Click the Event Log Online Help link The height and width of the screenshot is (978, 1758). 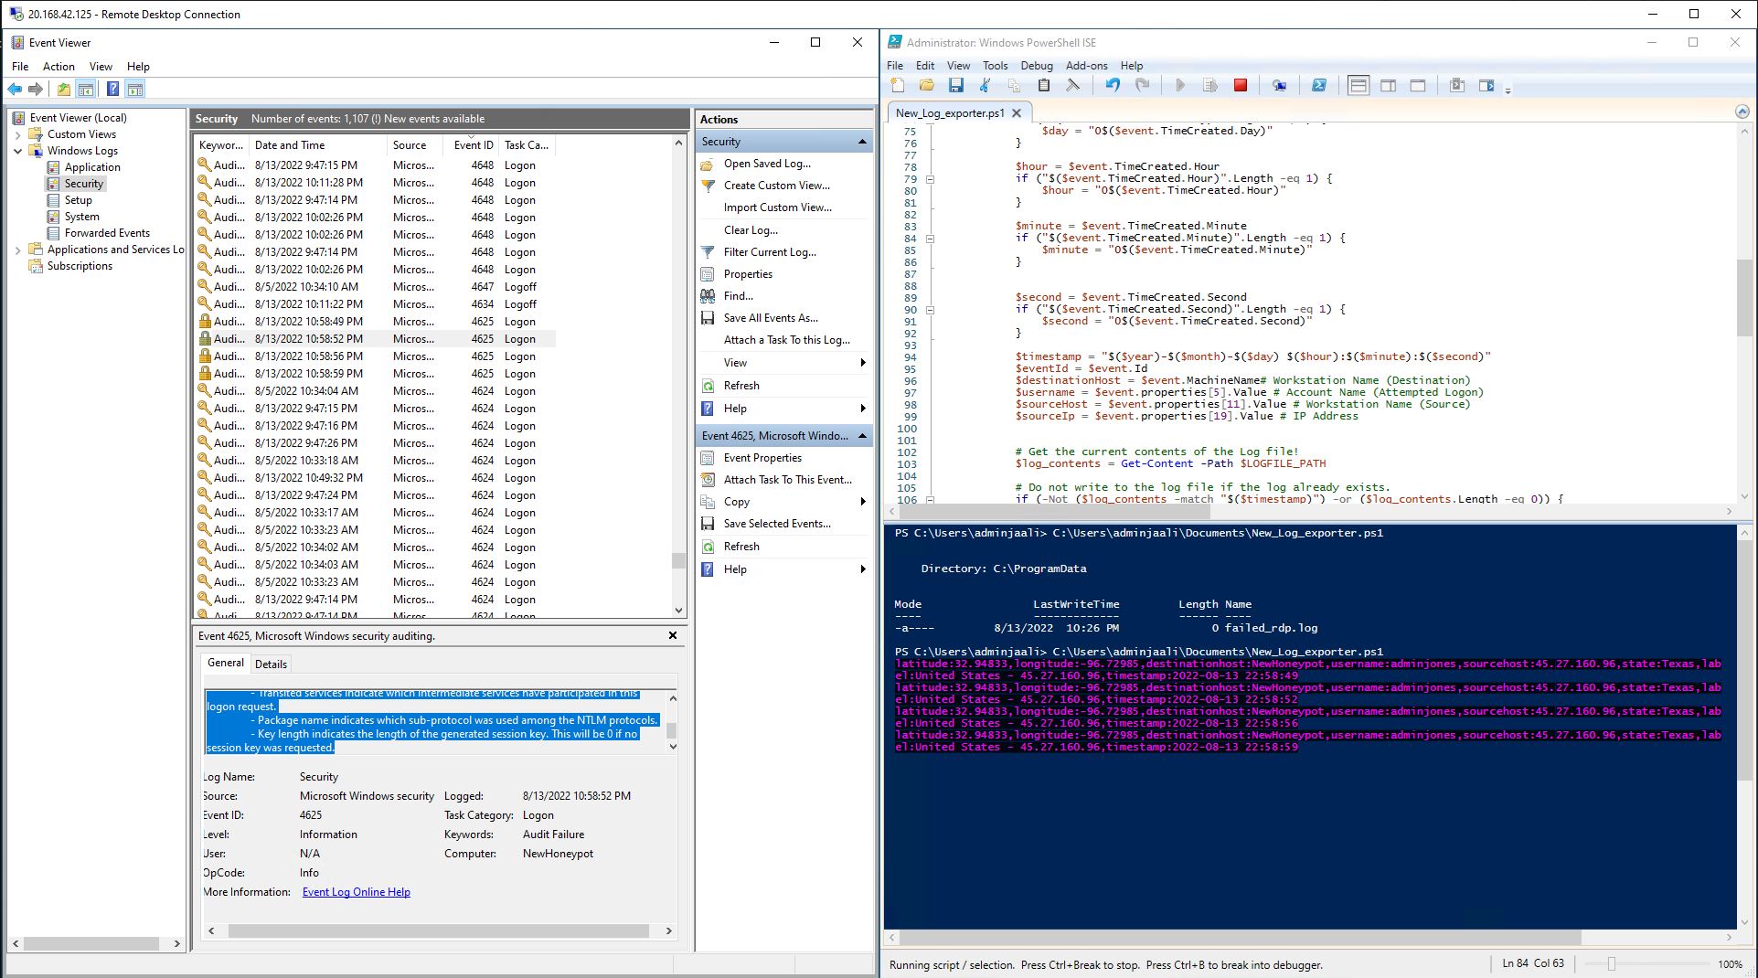coord(357,891)
